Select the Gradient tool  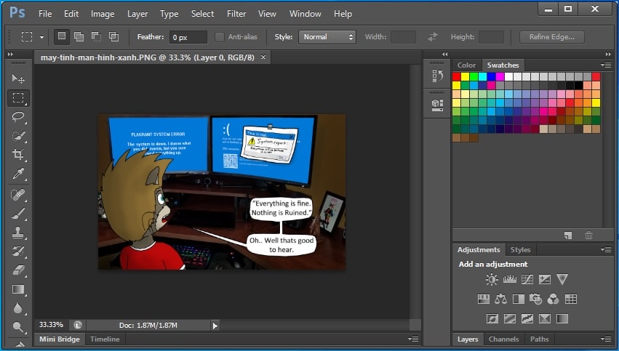(x=17, y=289)
